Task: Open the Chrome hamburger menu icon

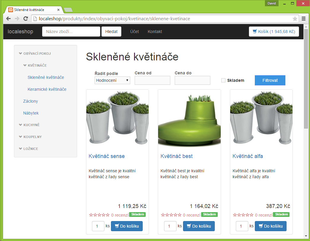Action: [303, 18]
